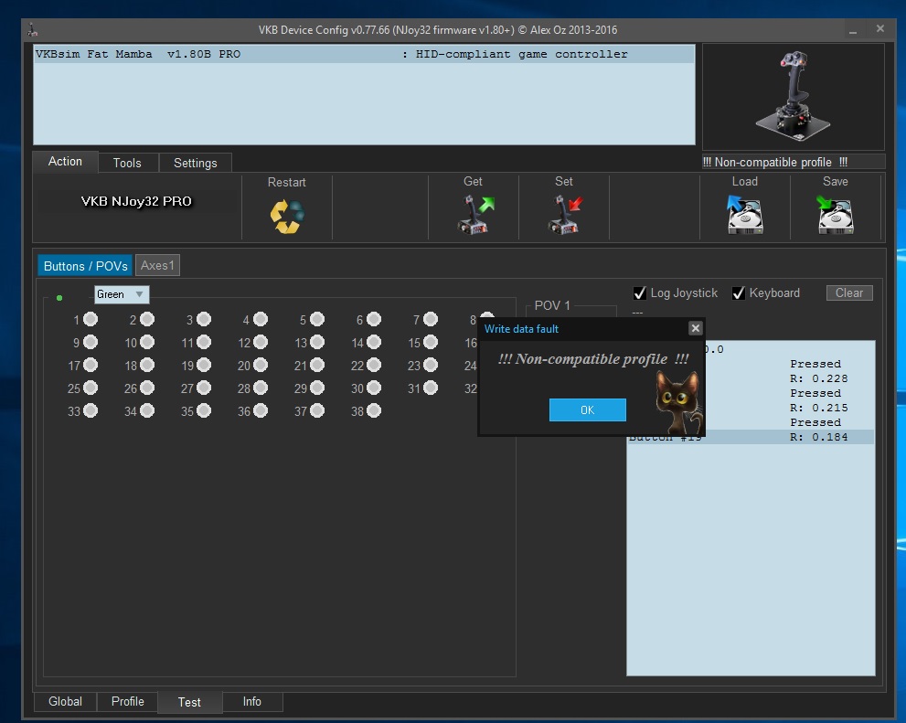Open the Profile bottom tab
906x723 pixels.
pyautogui.click(x=127, y=701)
